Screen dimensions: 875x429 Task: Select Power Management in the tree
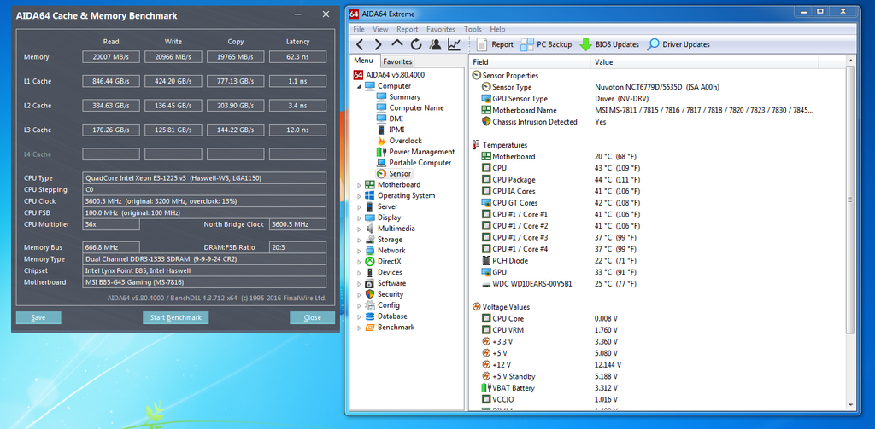pyautogui.click(x=421, y=152)
